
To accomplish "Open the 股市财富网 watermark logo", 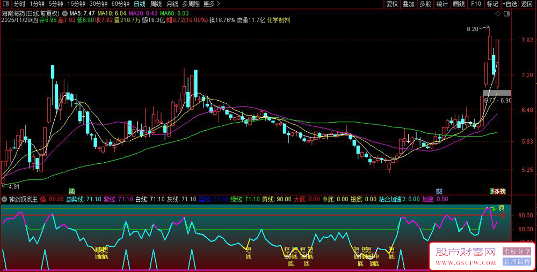I will 465,252.
